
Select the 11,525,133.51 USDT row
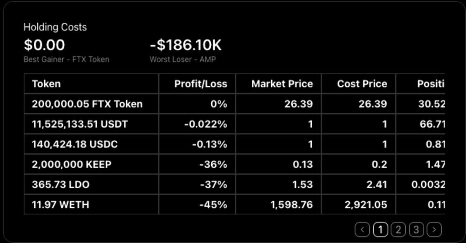[x=80, y=124]
